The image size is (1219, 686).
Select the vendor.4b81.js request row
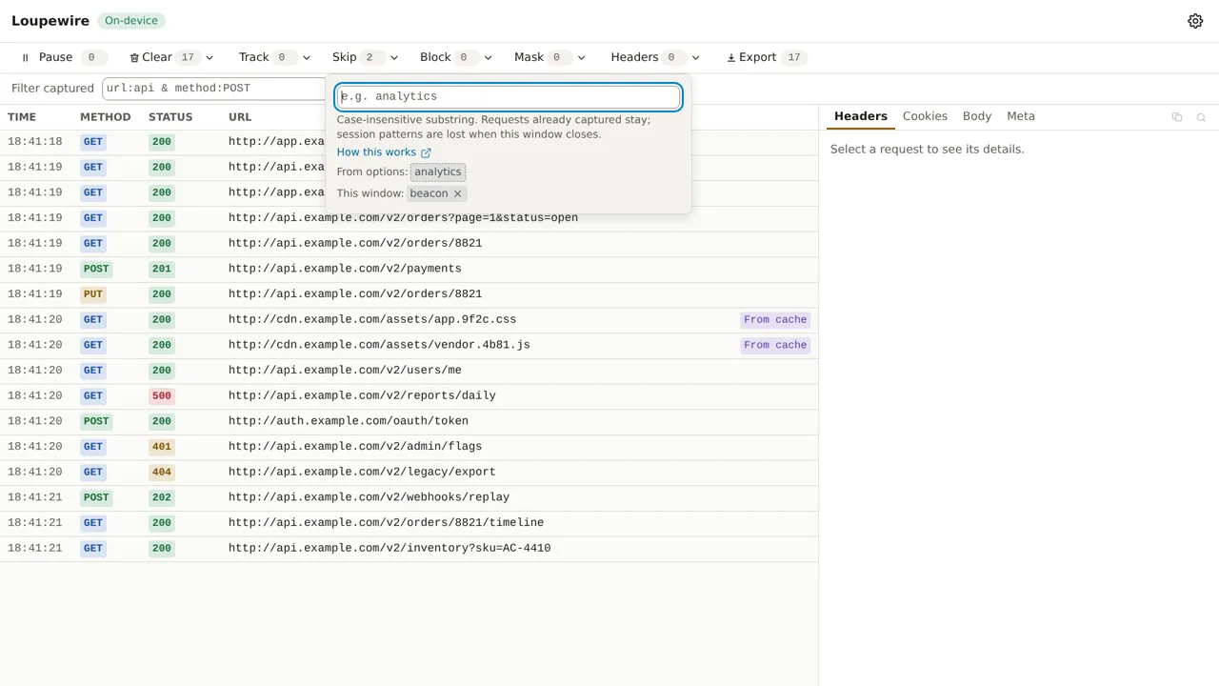pyautogui.click(x=409, y=345)
